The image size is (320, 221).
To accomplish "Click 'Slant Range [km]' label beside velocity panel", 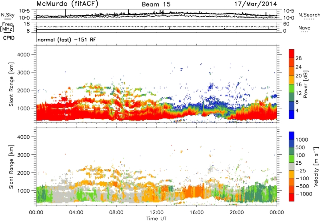I will (11, 167).
